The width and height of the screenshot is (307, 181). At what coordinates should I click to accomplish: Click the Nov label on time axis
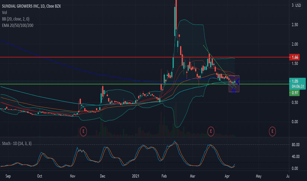(73, 176)
